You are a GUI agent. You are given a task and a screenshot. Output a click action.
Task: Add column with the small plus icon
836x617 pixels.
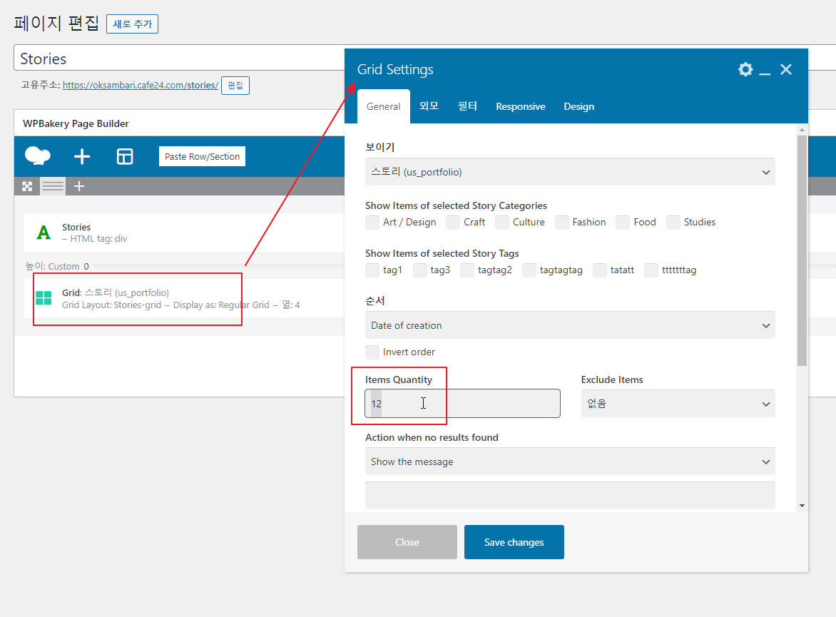coord(79,186)
